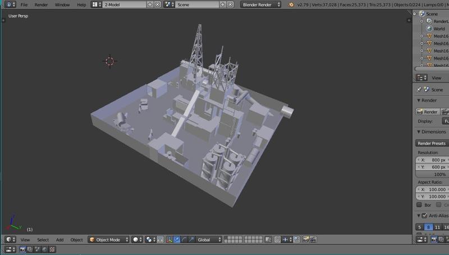Open the 3D View Add menu
Image resolution: width=449 pixels, height=255 pixels.
60,239
